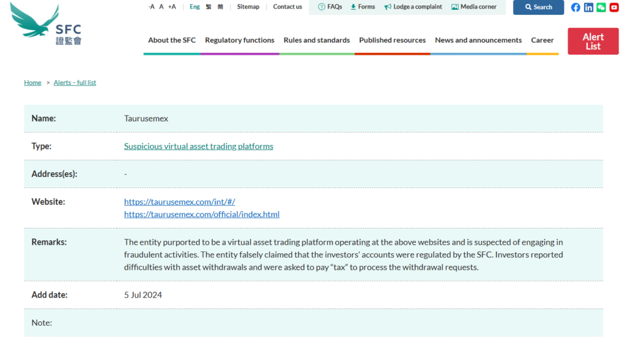Open the SFC YouTube channel icon
The image size is (629, 359).
pyautogui.click(x=614, y=7)
